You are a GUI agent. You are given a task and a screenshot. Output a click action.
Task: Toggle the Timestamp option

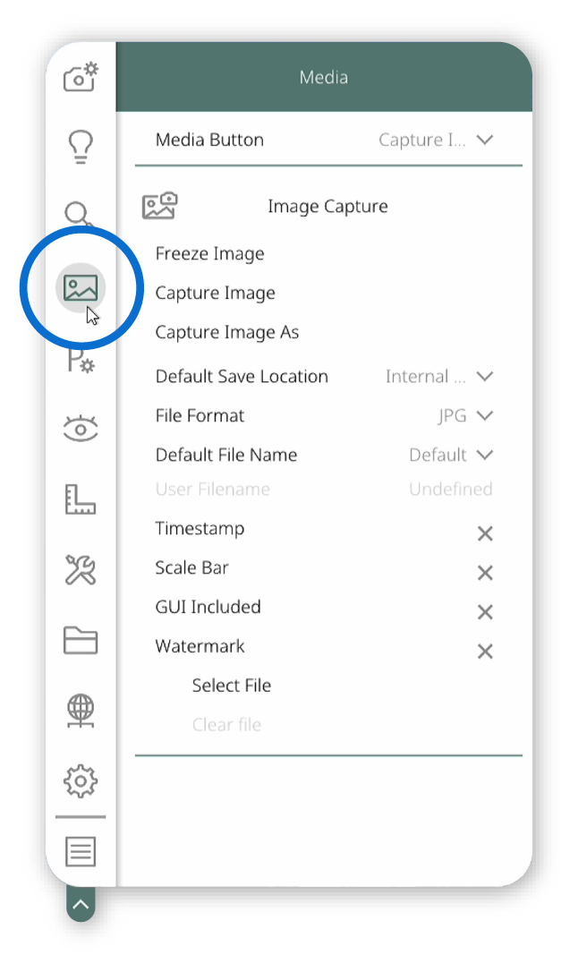coord(485,533)
